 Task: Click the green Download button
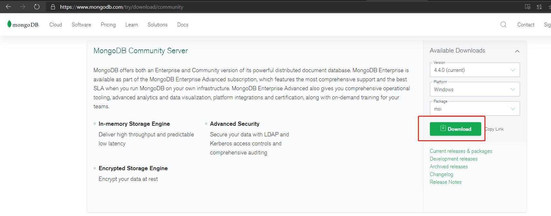pos(455,129)
